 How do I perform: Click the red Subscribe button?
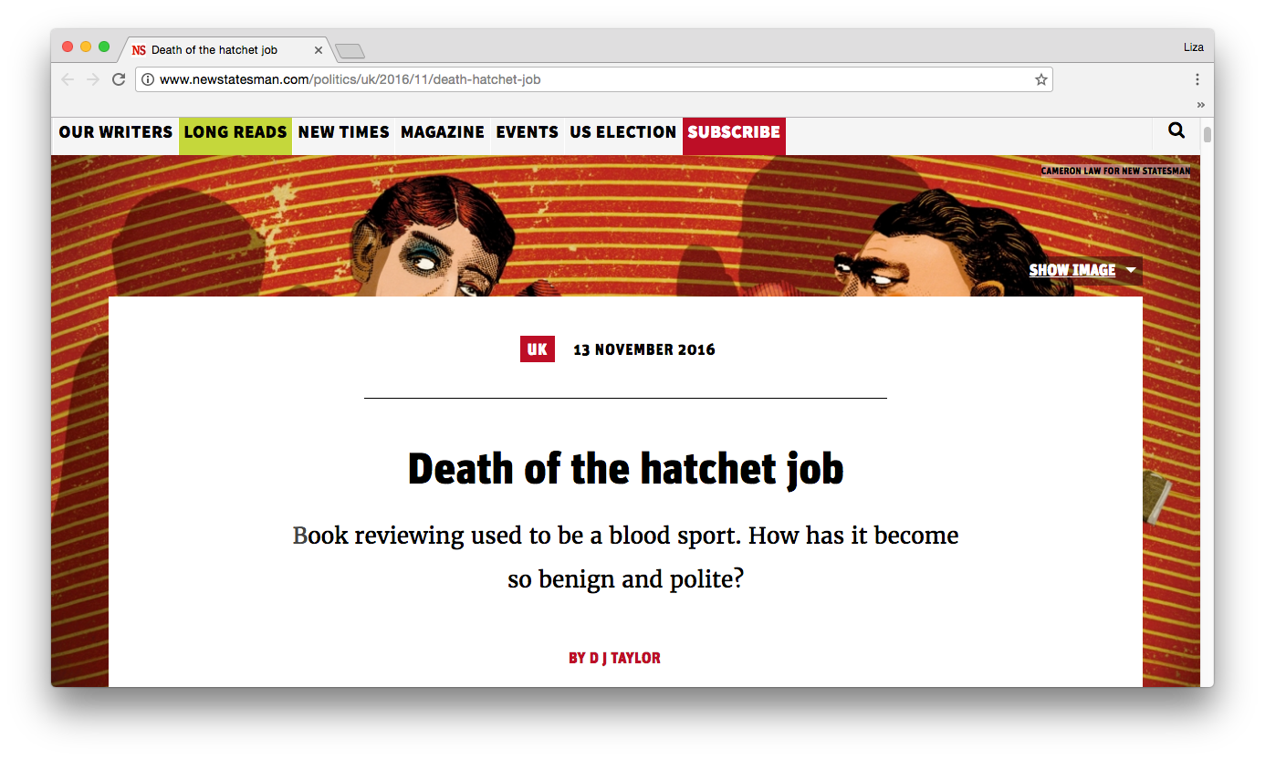pyautogui.click(x=734, y=132)
